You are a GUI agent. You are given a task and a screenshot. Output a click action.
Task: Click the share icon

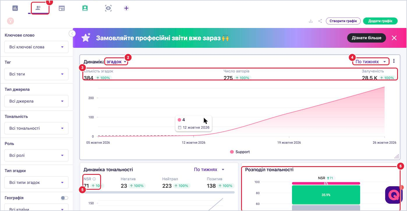coord(320,21)
